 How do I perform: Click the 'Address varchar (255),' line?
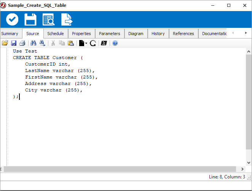click(58, 83)
